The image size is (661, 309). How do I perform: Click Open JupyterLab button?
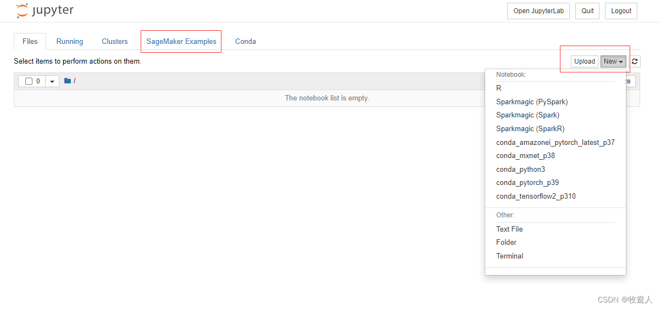[x=538, y=11]
